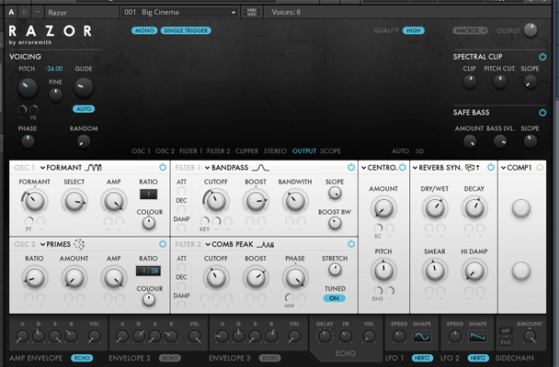Click pitch value -24.00 field
Screen dimensions: 559x367
[x=54, y=69]
